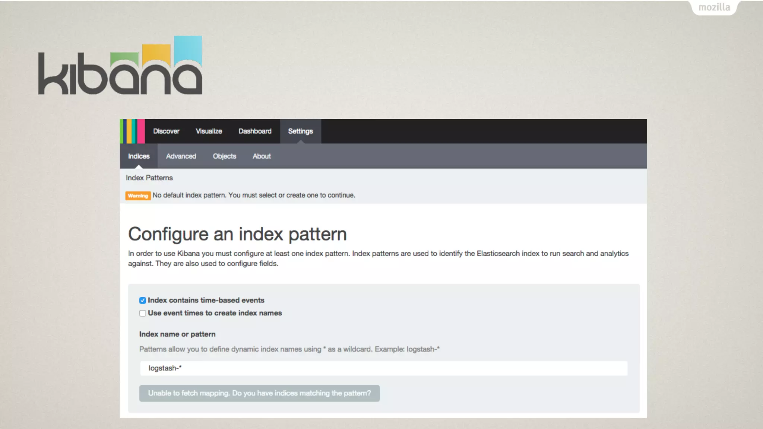Click the Index name or pattern label

(x=177, y=334)
